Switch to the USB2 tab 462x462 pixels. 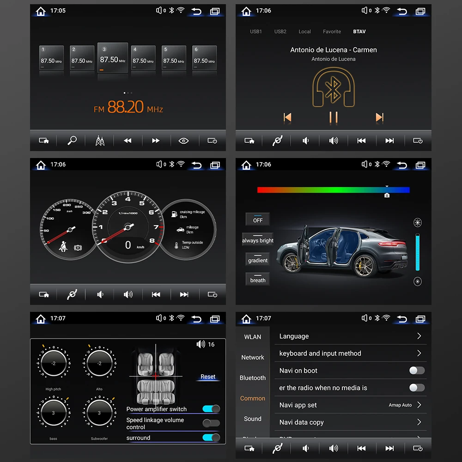pos(280,31)
